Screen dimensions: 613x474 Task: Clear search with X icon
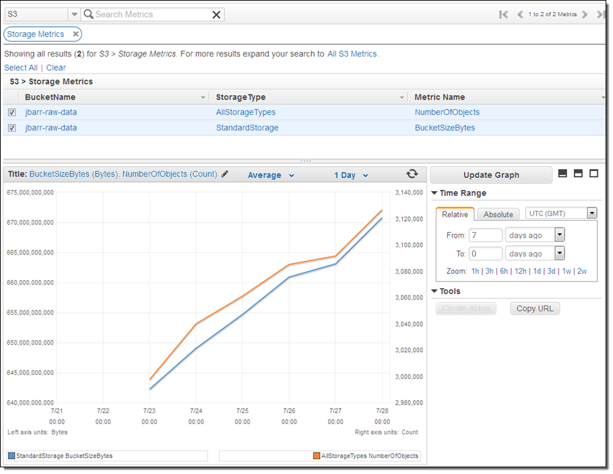point(216,14)
